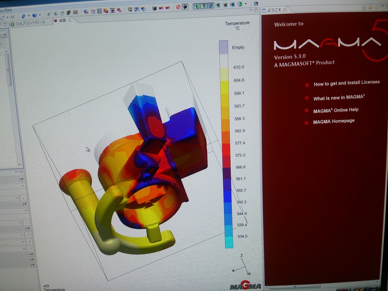Click the vertical scrollbar thumb in left panel
Viewport: 388px width, 291px height.
pos(8,70)
